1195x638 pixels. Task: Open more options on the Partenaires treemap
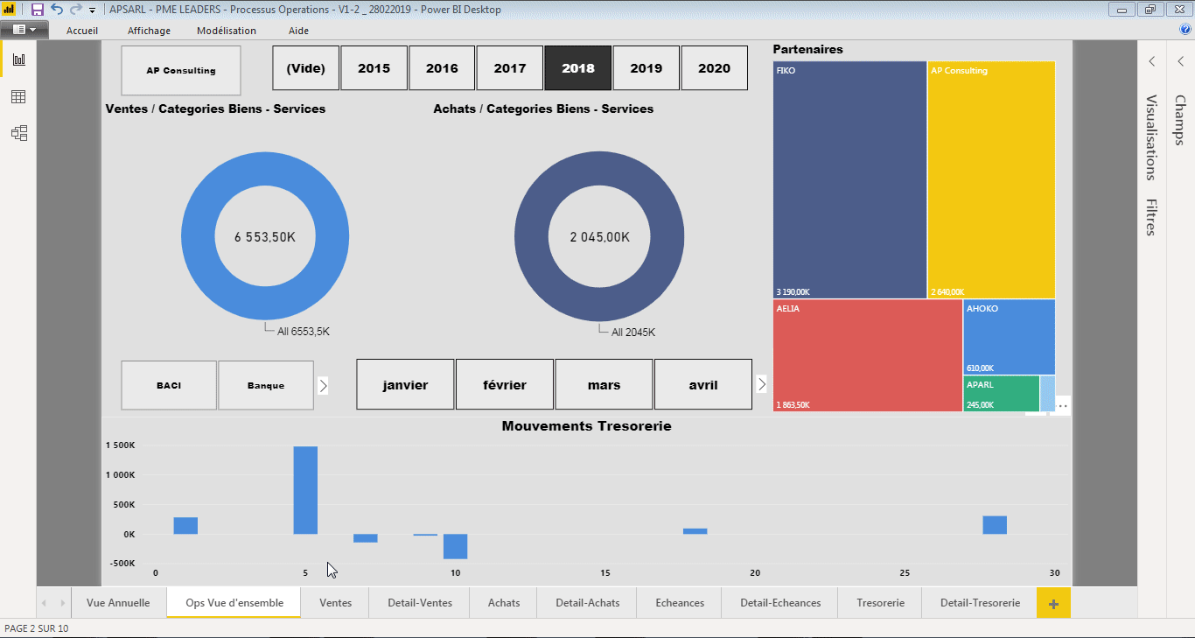(1062, 405)
